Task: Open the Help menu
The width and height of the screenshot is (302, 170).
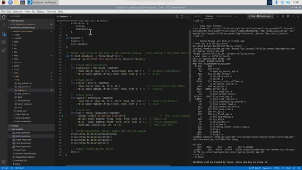Action: click(x=60, y=11)
